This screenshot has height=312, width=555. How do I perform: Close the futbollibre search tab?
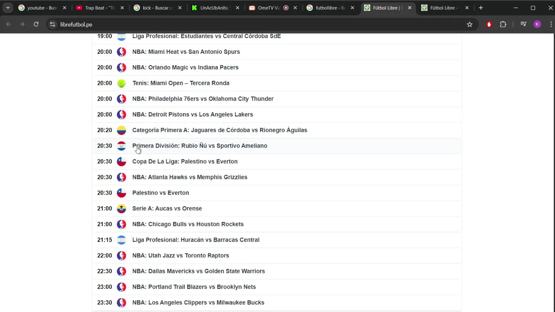point(353,8)
